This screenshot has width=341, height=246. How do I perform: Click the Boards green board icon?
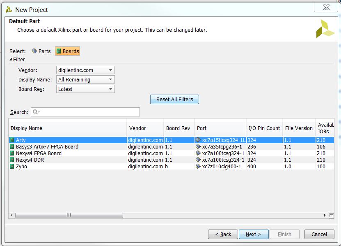tap(59, 51)
